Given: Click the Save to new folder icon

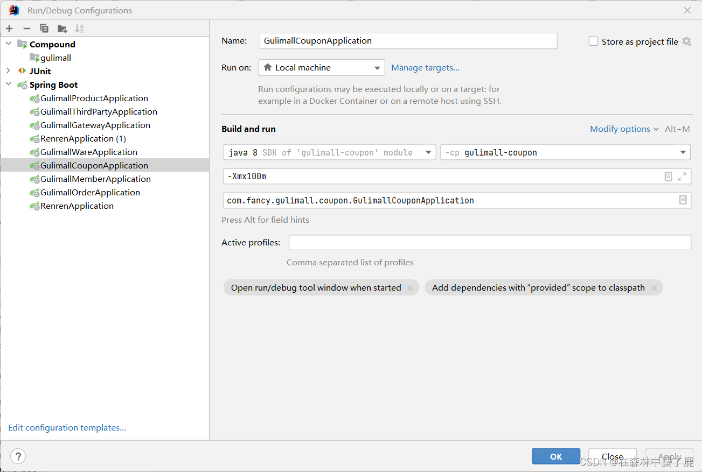Looking at the screenshot, I should [x=62, y=29].
